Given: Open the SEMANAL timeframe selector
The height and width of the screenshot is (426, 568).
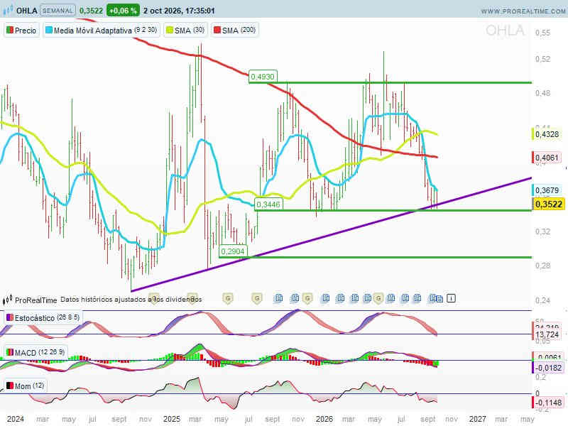Looking at the screenshot, I should (58, 11).
